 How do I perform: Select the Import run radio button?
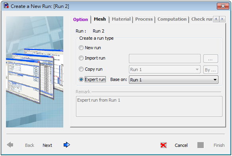tap(81, 58)
